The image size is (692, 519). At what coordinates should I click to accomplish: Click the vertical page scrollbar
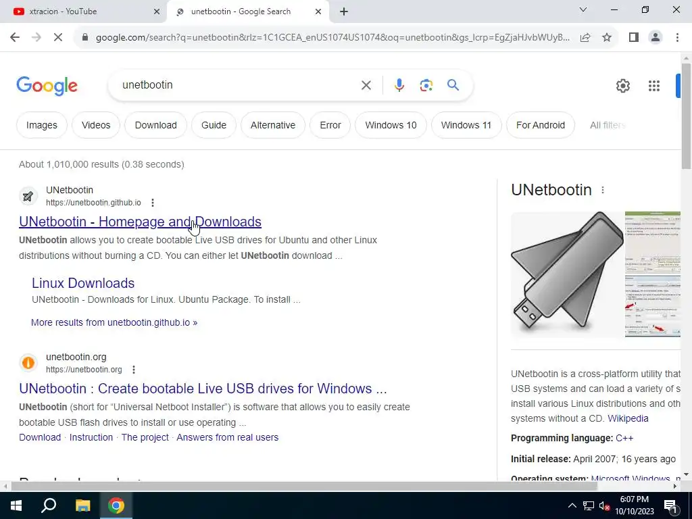(x=686, y=116)
